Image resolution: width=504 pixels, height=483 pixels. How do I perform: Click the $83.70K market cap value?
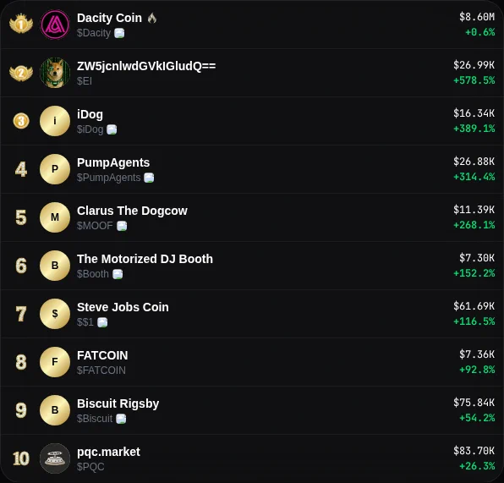[474, 451]
